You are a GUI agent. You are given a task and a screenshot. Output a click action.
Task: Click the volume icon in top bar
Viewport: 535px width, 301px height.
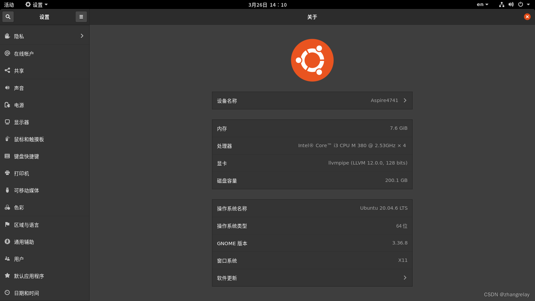pos(511,5)
